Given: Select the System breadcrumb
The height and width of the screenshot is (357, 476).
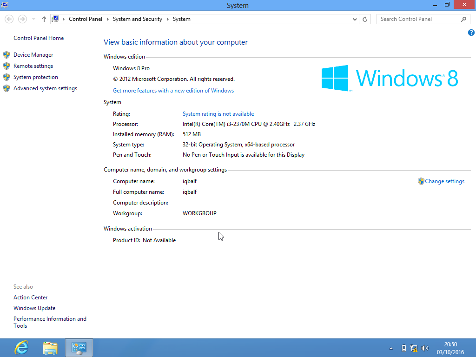Looking at the screenshot, I should (x=182, y=19).
